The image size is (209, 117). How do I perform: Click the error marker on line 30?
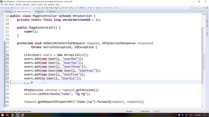click(5, 63)
